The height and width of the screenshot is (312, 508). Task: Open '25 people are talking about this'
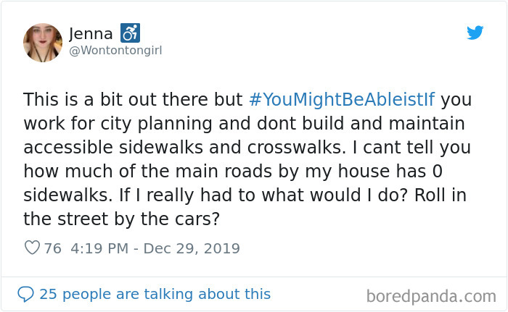155,294
